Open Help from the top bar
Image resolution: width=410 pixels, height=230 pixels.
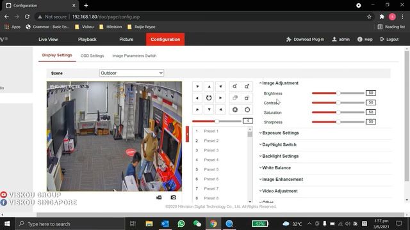click(365, 40)
